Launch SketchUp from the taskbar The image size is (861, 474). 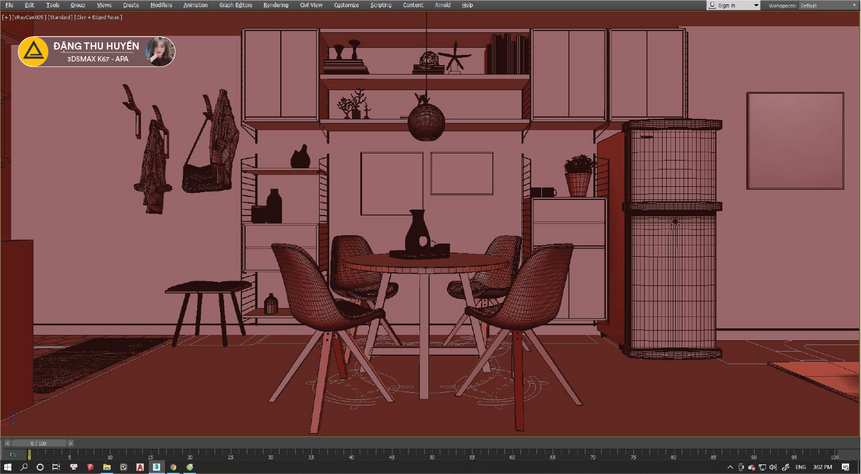coord(90,467)
